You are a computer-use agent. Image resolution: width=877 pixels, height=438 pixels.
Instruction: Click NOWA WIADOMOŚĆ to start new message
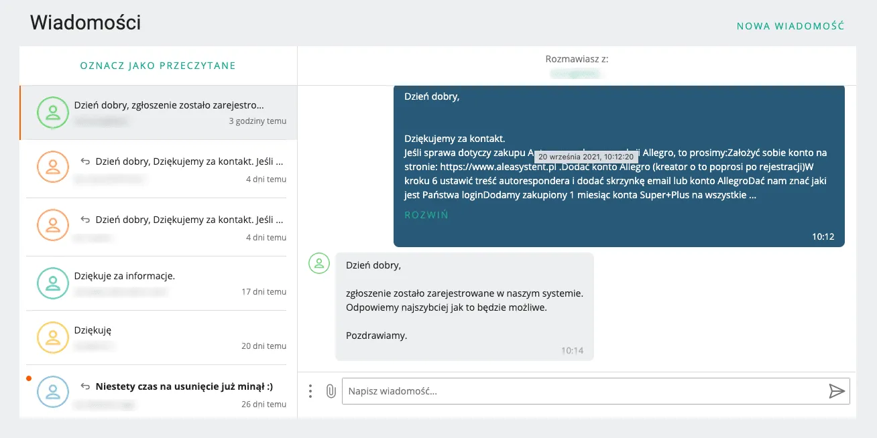(790, 26)
